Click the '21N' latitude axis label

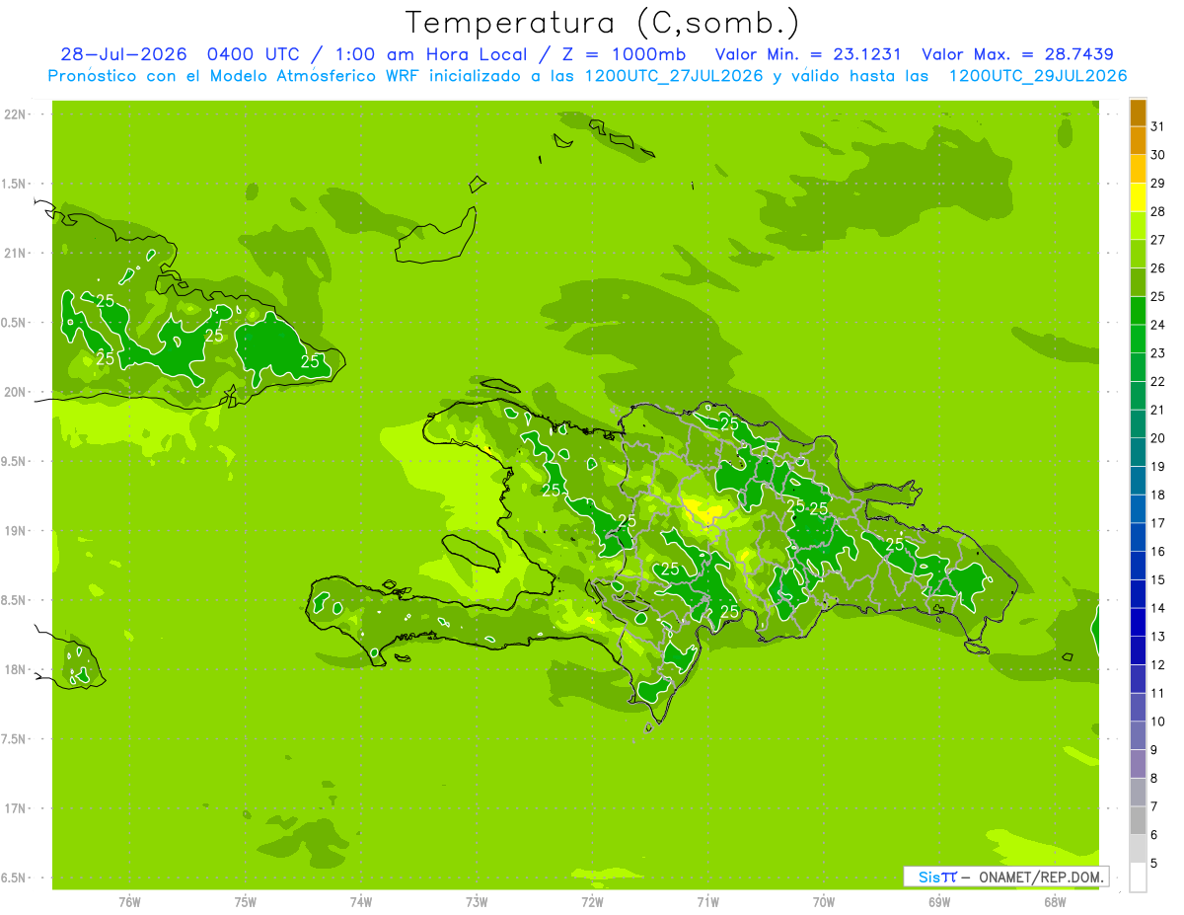tap(14, 254)
